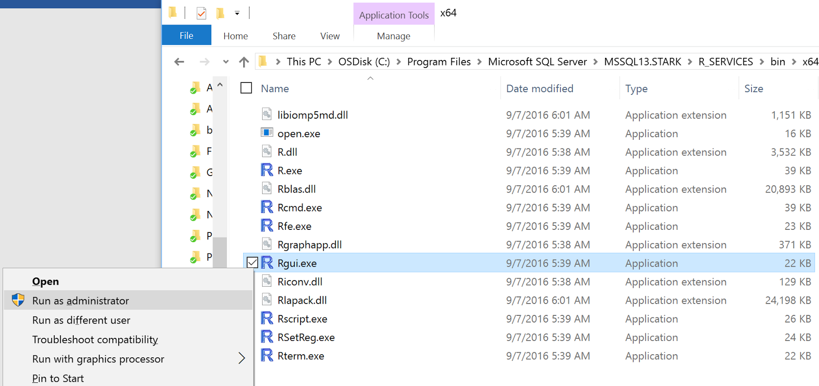Screen dimensions: 819x386
Task: Uncheck the Rgui.exe row checkbox
Action: click(x=252, y=263)
